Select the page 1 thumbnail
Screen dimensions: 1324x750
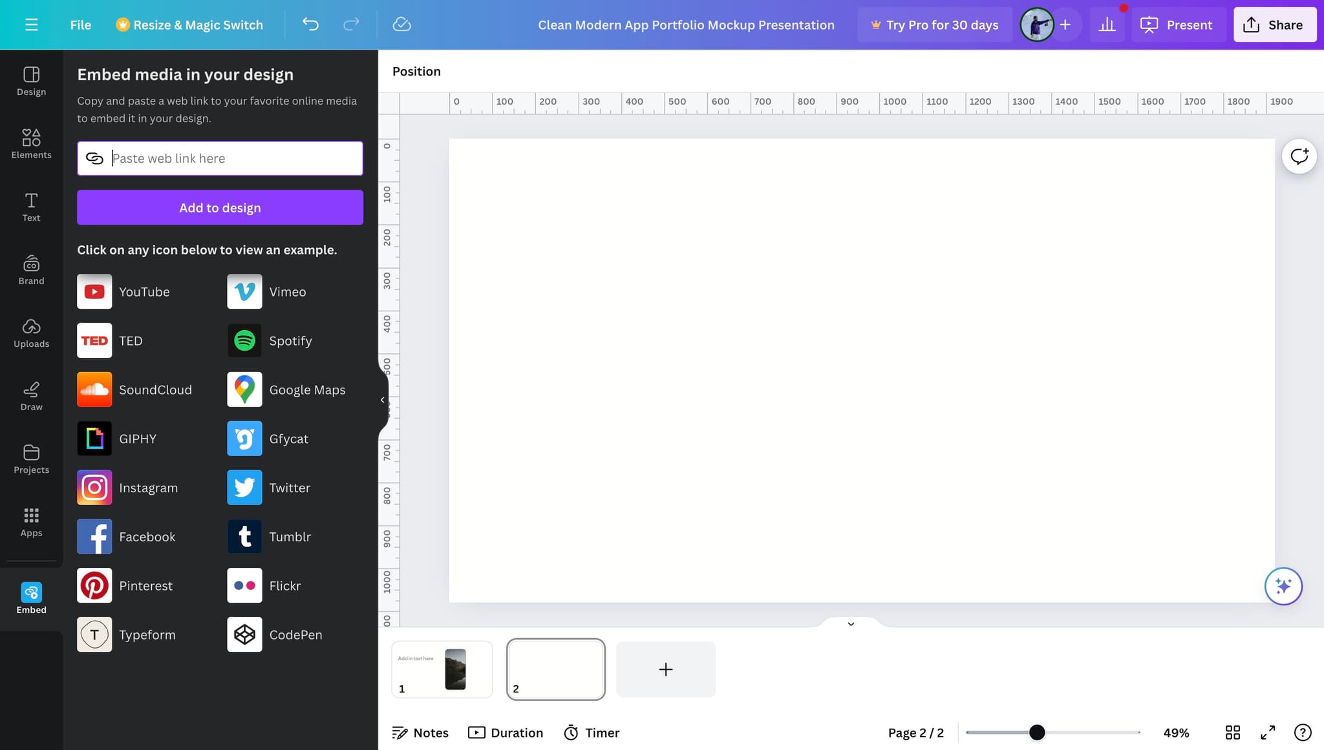pyautogui.click(x=442, y=669)
